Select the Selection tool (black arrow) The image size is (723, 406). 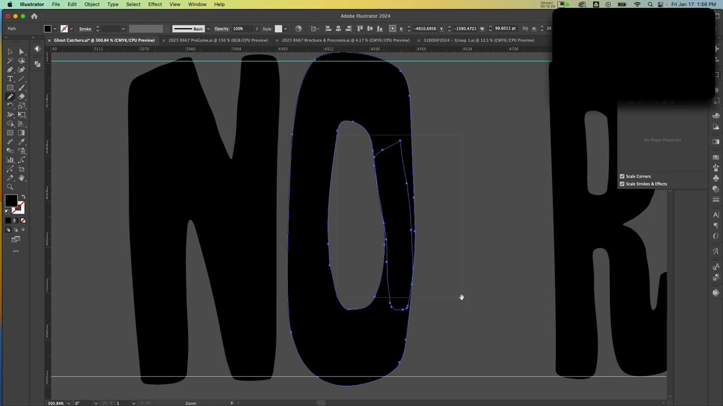[10, 51]
